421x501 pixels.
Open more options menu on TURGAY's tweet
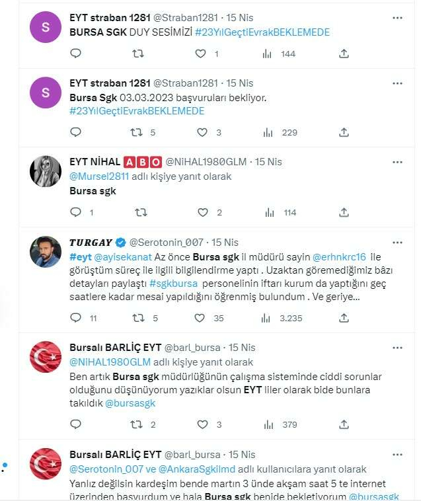coord(397,242)
